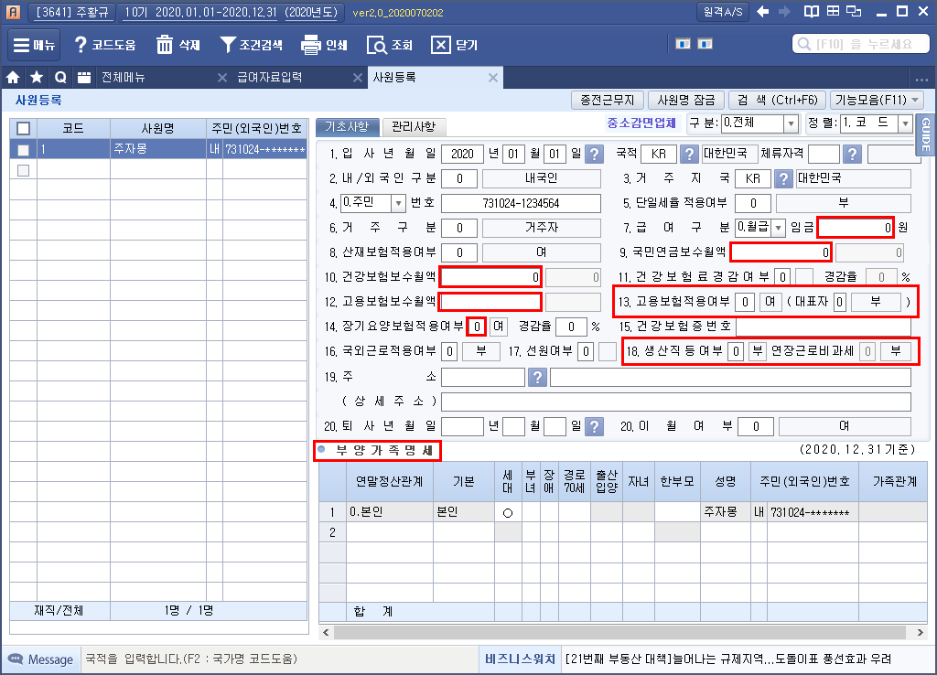937x675 pixels.
Task: Click the F10 search box
Action: [x=861, y=44]
